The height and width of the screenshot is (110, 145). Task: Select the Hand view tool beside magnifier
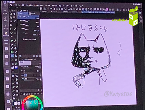pyautogui.click(x=14, y=14)
